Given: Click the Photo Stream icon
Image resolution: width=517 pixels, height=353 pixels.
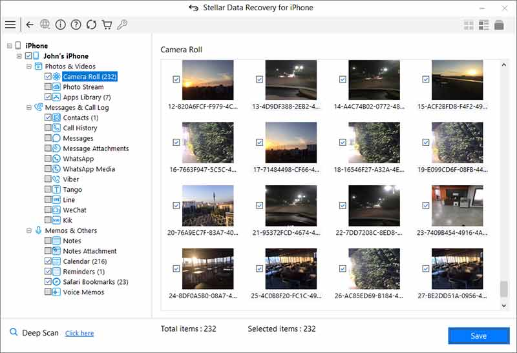Looking at the screenshot, I should [x=57, y=87].
